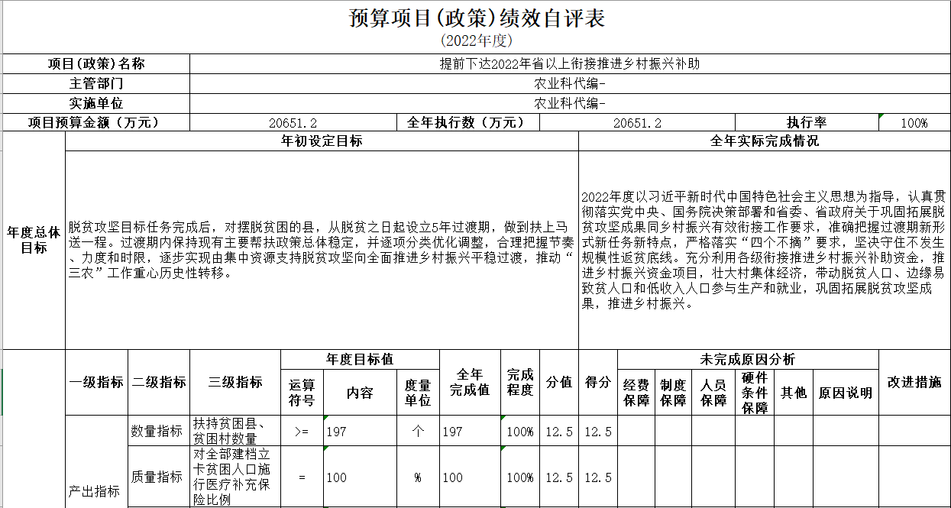
Task: Click the 度量单位 column header
Action: (x=417, y=393)
